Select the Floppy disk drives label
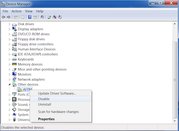Viewport: 179px width, 131px height. (31, 39)
